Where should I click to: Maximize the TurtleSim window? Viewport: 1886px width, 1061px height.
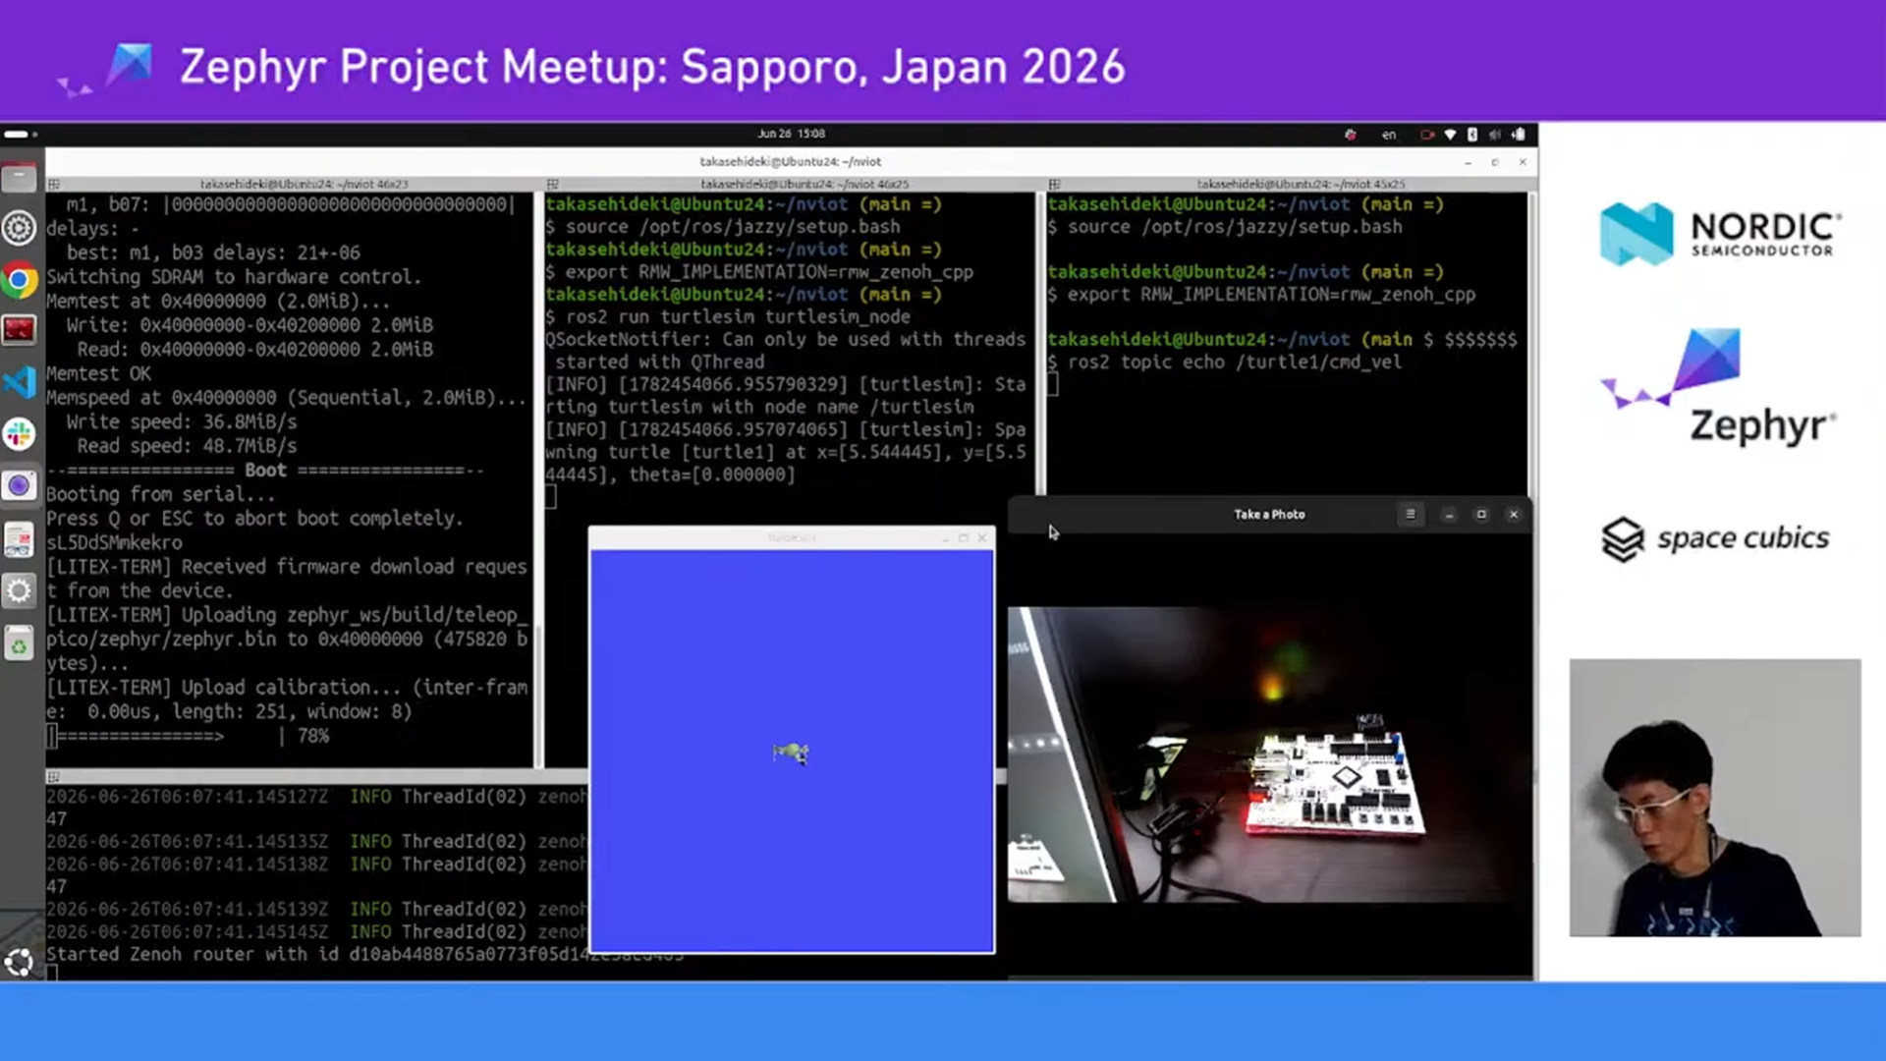click(x=964, y=537)
